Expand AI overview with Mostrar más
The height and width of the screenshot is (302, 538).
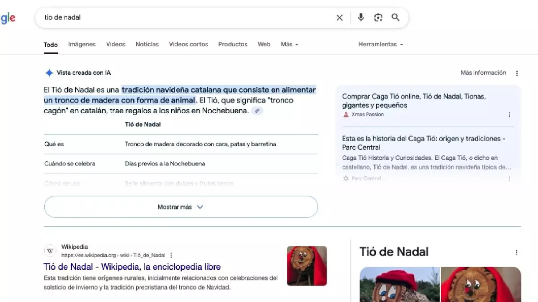tap(181, 207)
